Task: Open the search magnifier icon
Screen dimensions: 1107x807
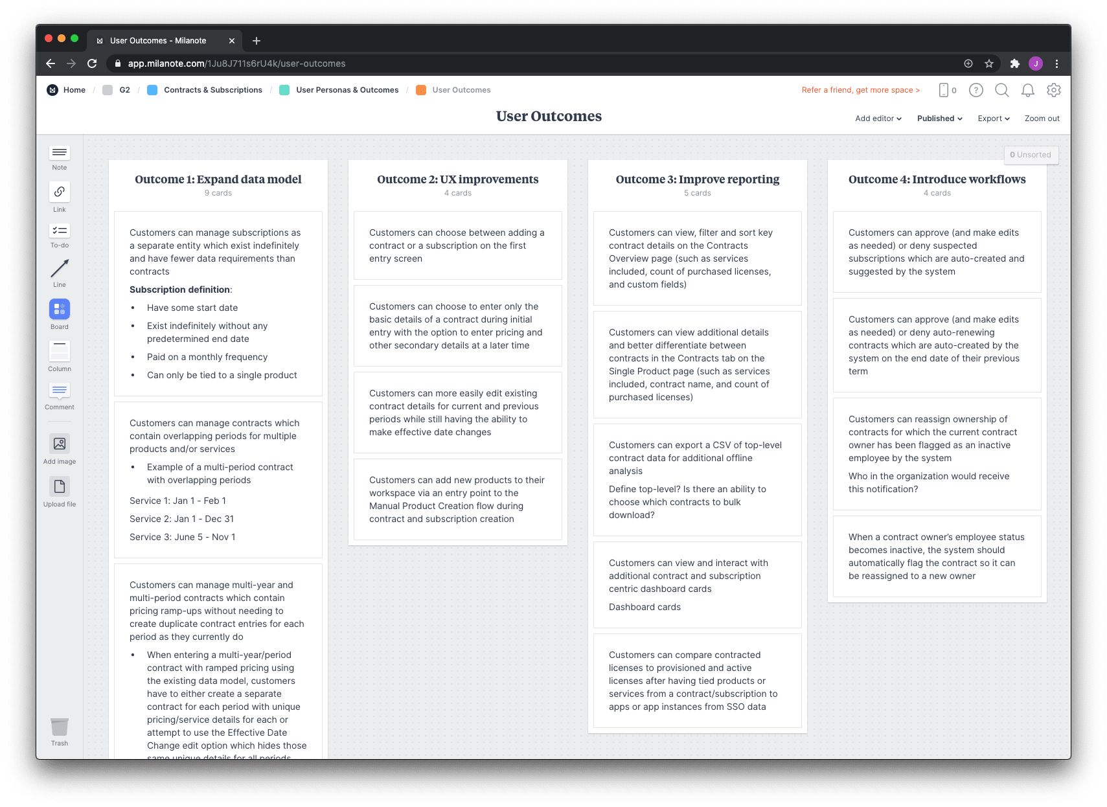Action: (x=1002, y=90)
